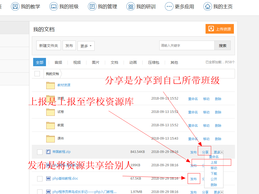Viewport: 259px width, 194px height.
Task: Click the 新建文件夹 button
Action: point(48,46)
